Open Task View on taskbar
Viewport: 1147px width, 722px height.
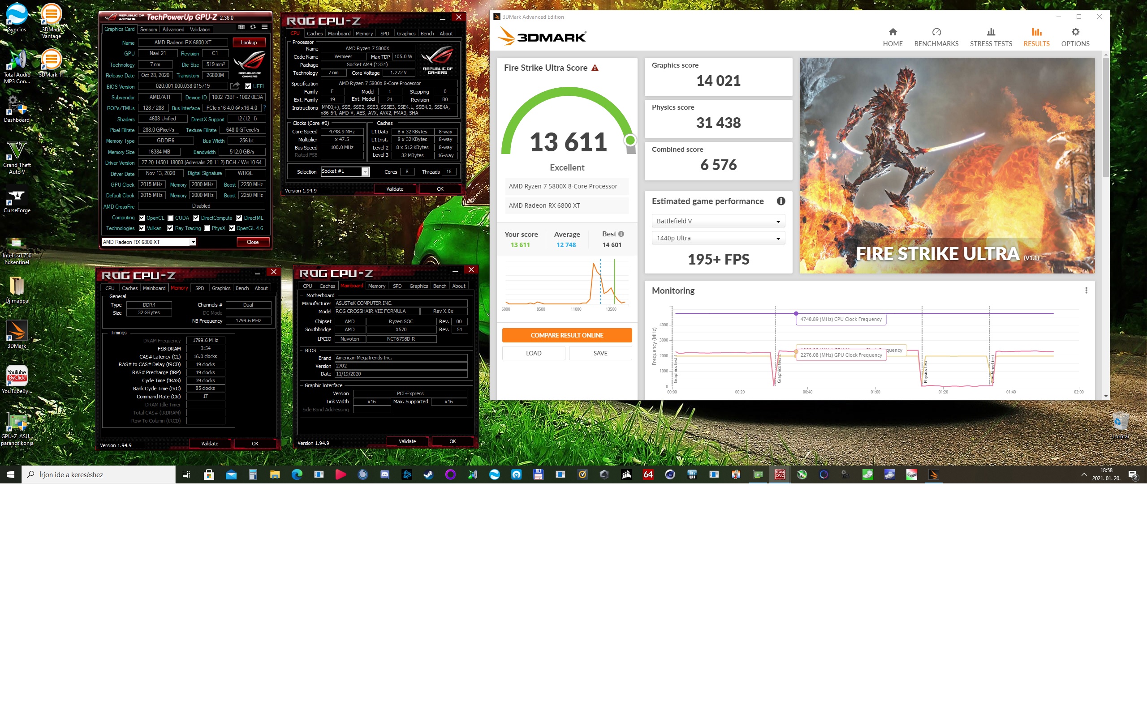point(187,474)
